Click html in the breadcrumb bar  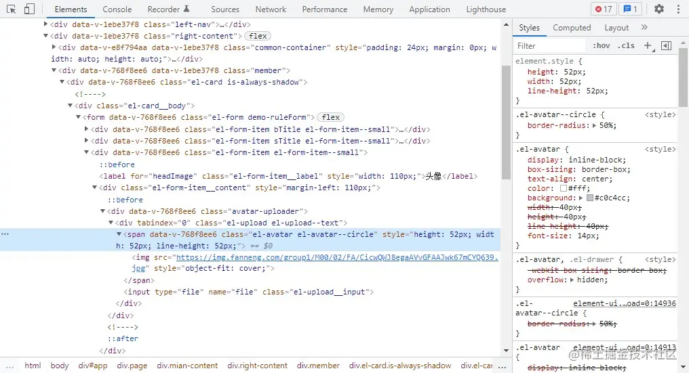pos(33,366)
